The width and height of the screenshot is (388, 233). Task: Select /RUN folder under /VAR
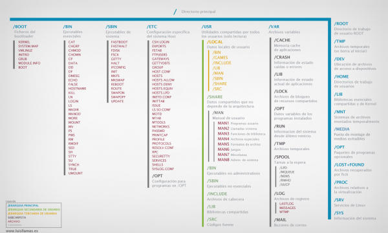pyautogui.click(x=279, y=126)
